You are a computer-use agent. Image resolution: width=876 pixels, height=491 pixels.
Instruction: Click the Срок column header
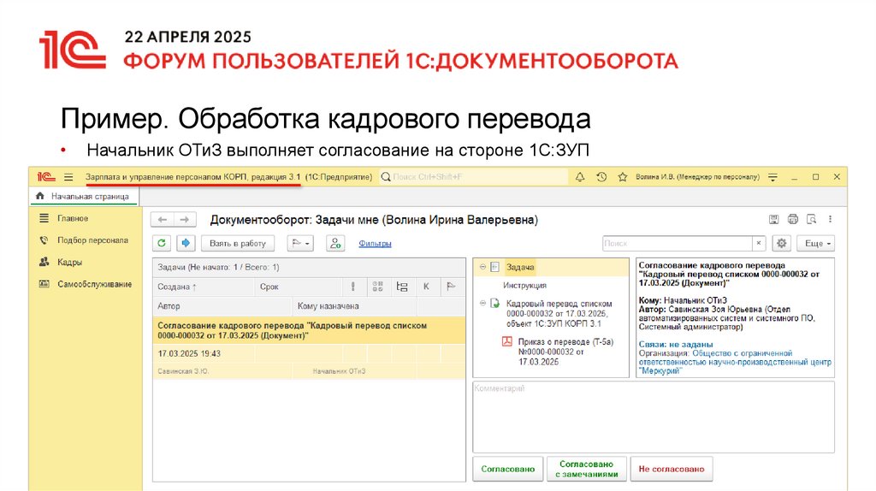[299, 287]
